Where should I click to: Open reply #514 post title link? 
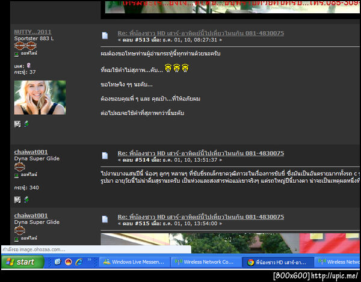point(200,153)
